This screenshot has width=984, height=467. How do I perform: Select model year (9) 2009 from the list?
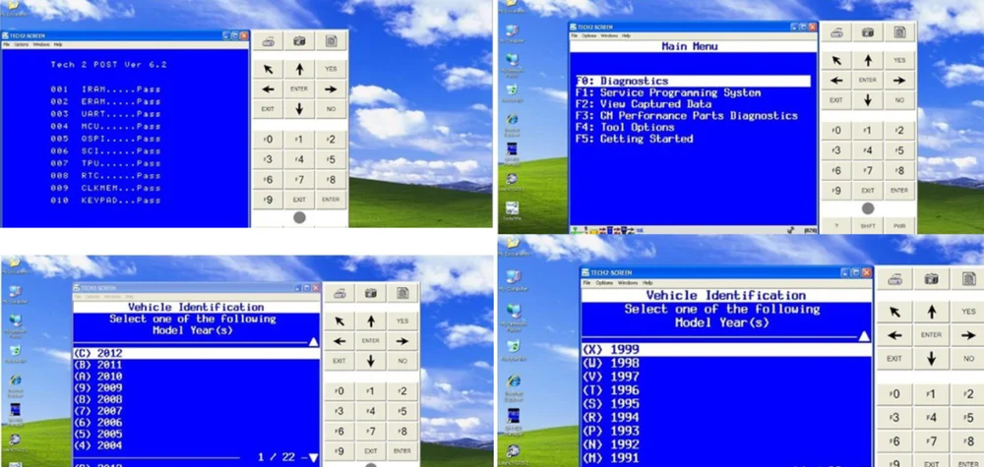coord(96,387)
